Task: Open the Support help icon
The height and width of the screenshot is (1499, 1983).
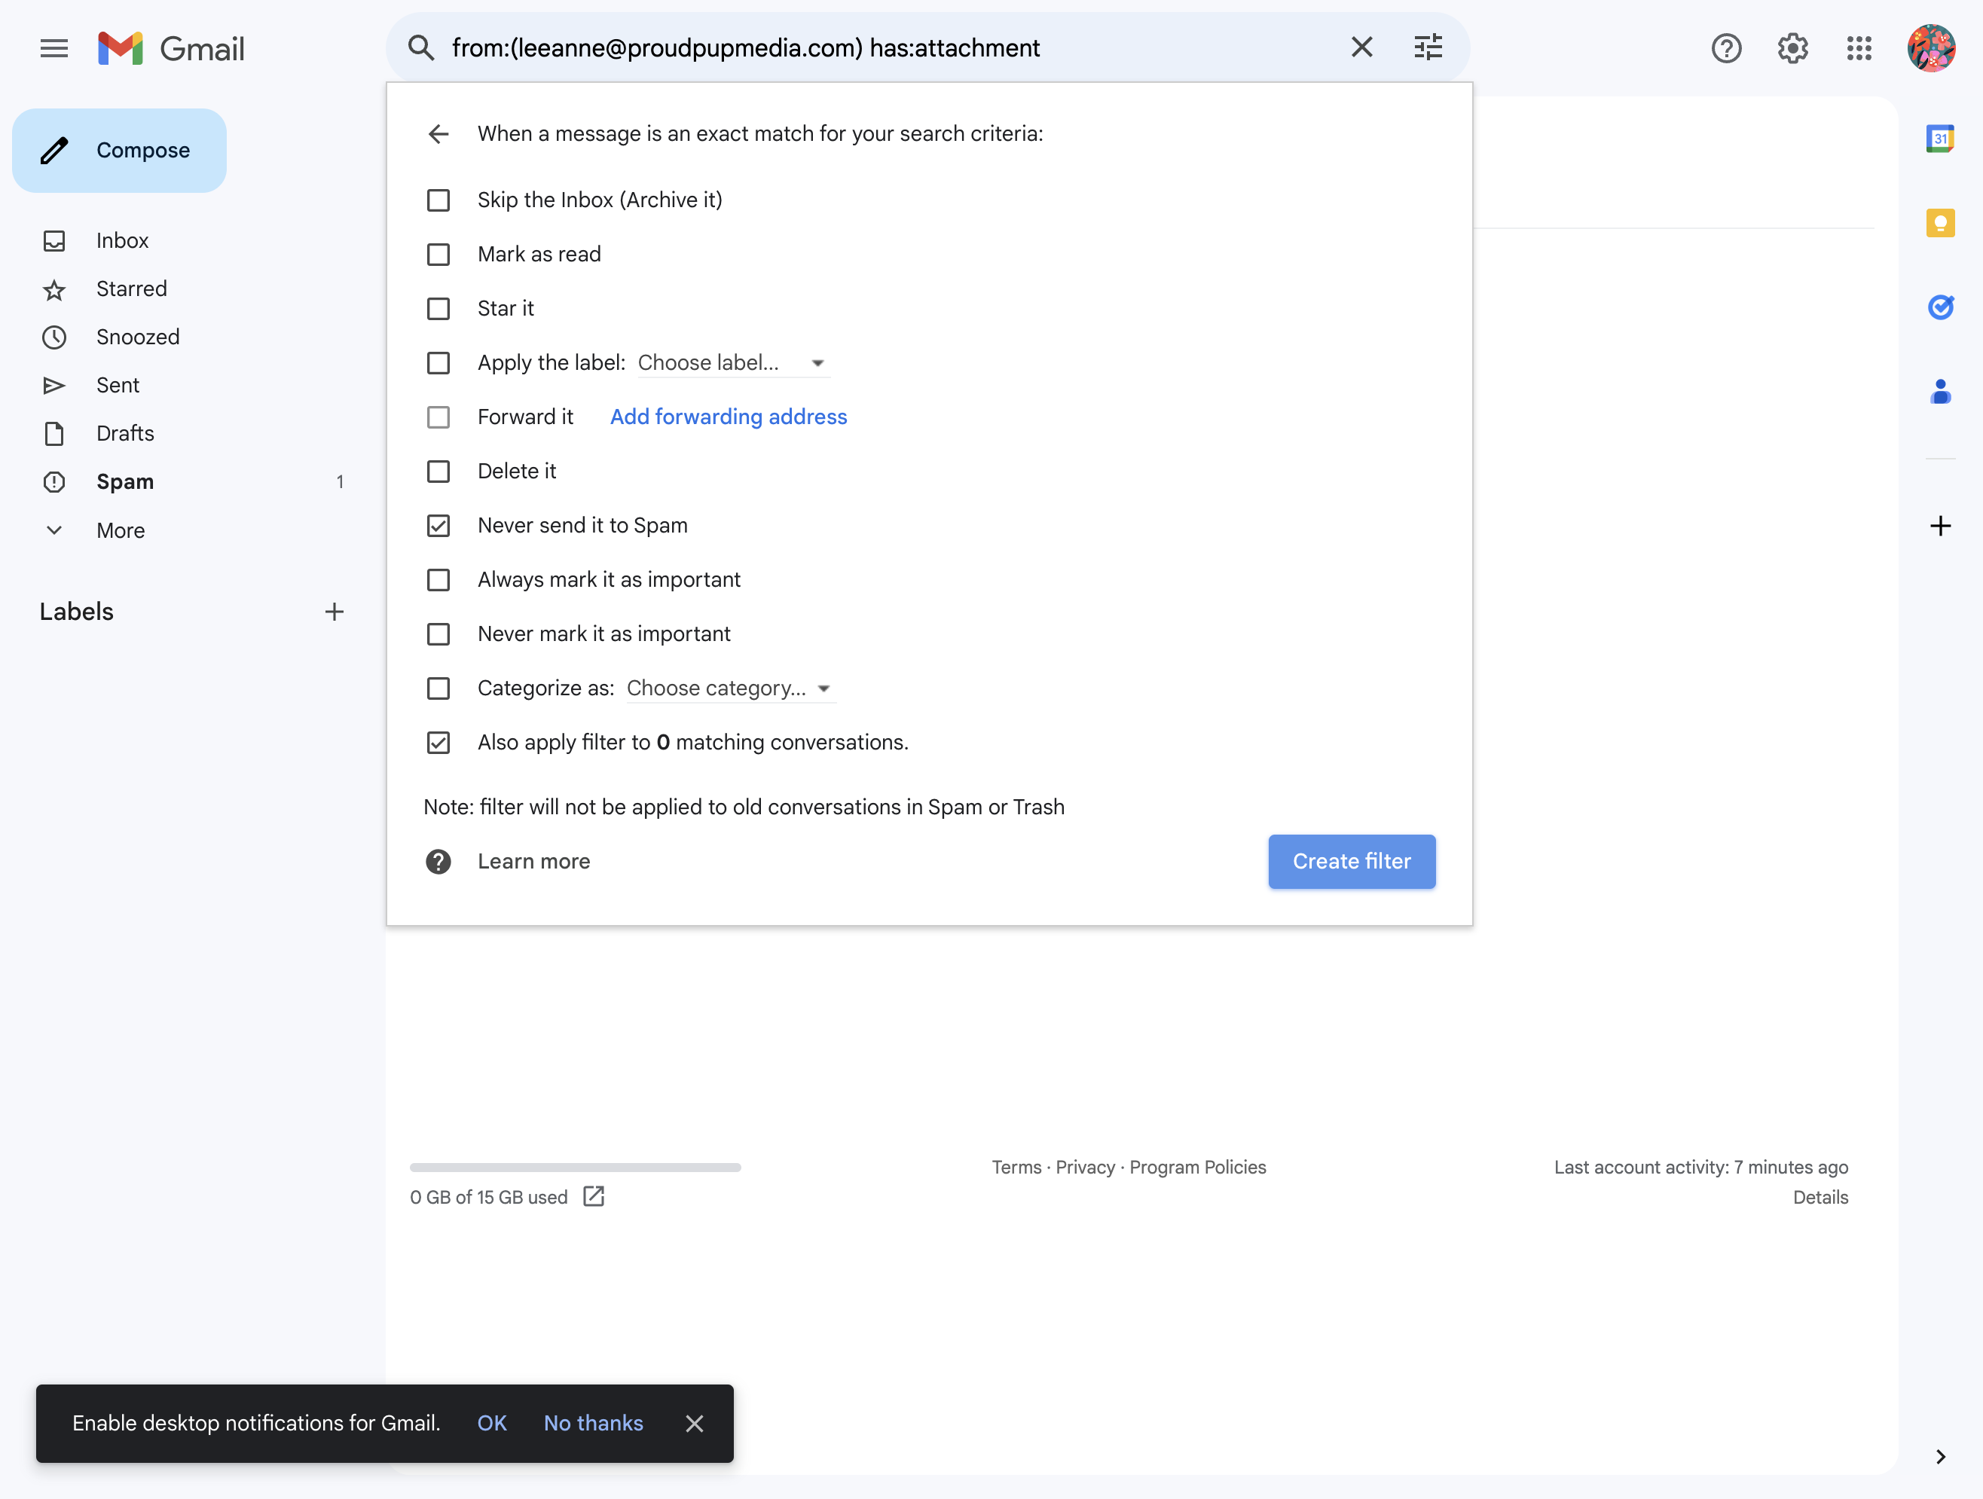Action: pyautogui.click(x=1727, y=48)
